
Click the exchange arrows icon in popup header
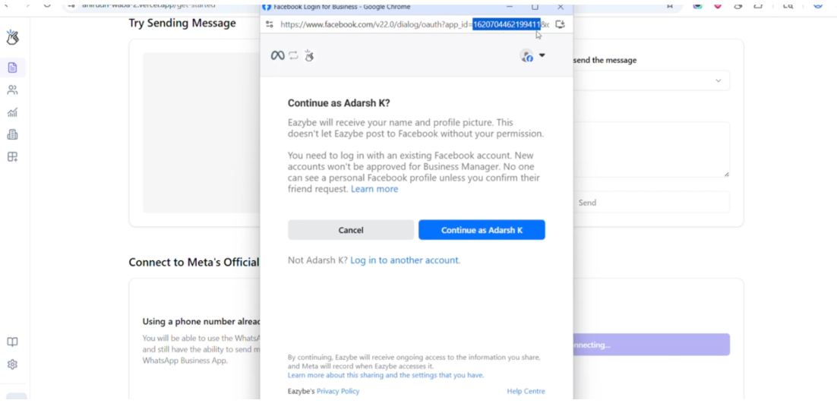[294, 55]
